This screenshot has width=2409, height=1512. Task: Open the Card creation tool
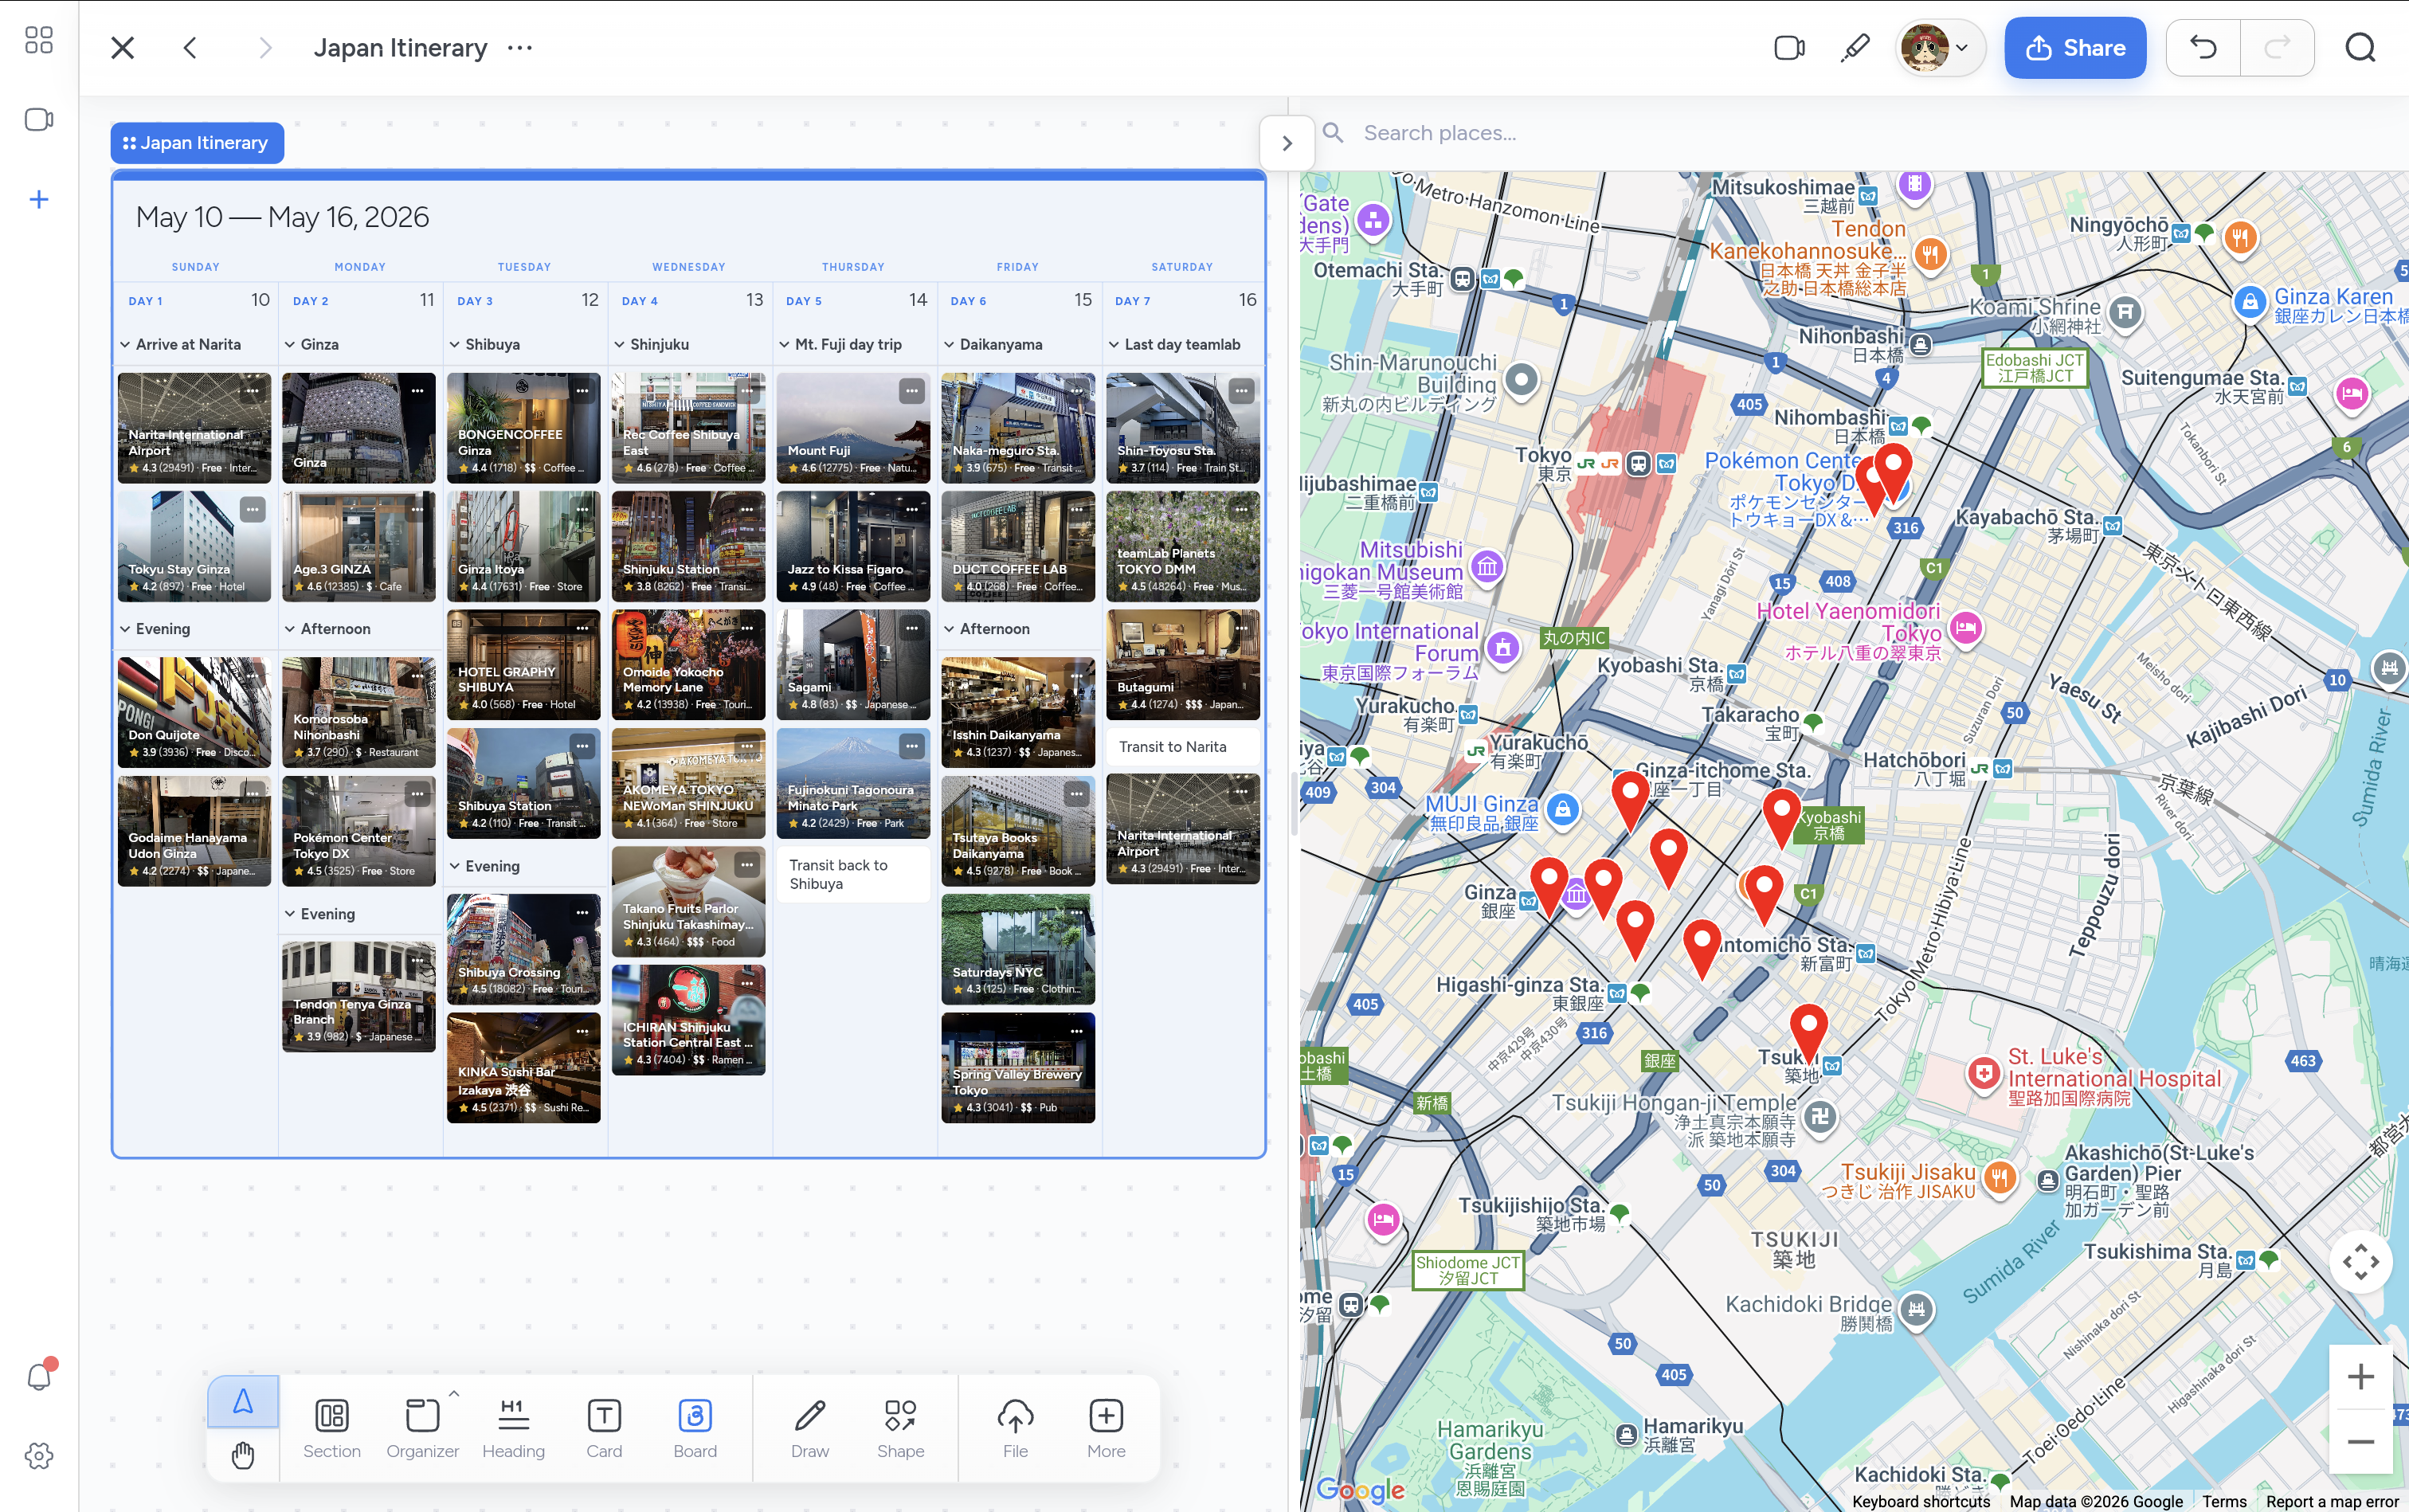point(604,1427)
